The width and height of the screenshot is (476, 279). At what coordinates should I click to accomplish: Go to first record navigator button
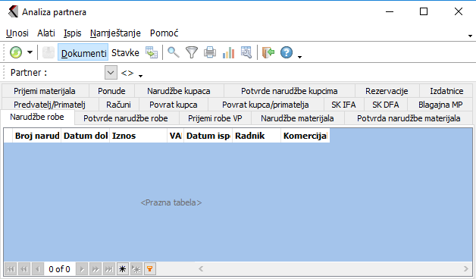[11, 269]
